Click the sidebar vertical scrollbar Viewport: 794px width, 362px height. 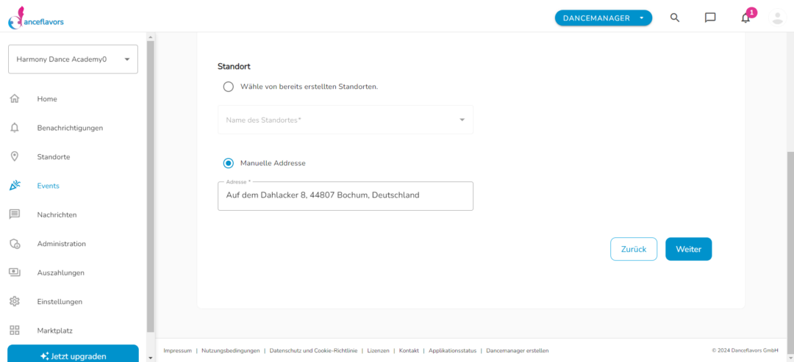coord(151,187)
